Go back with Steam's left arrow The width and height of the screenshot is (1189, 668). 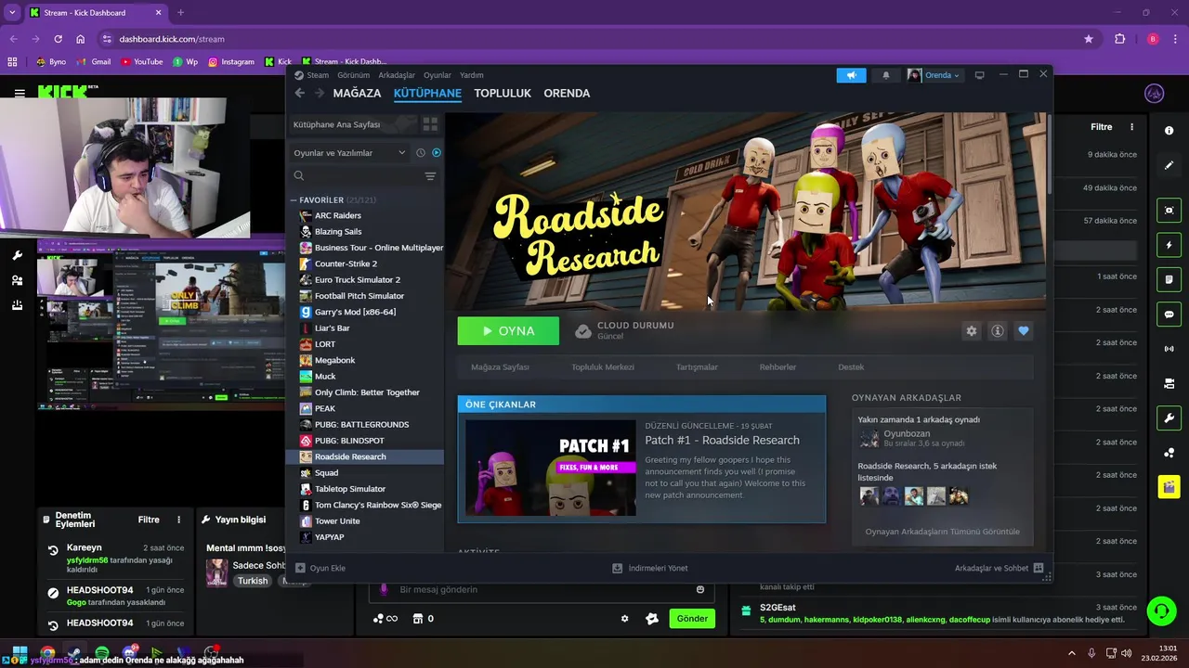(x=299, y=93)
